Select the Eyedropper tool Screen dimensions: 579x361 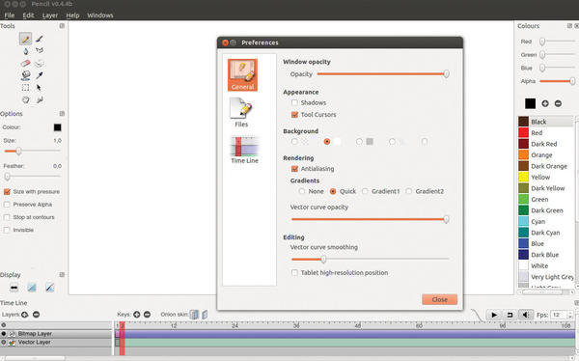(x=40, y=75)
